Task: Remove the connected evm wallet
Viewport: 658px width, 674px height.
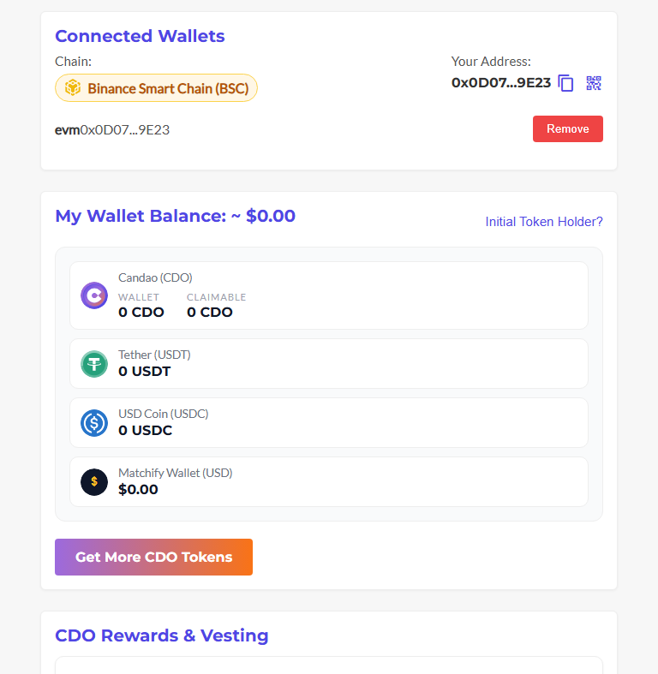Action: (x=567, y=129)
